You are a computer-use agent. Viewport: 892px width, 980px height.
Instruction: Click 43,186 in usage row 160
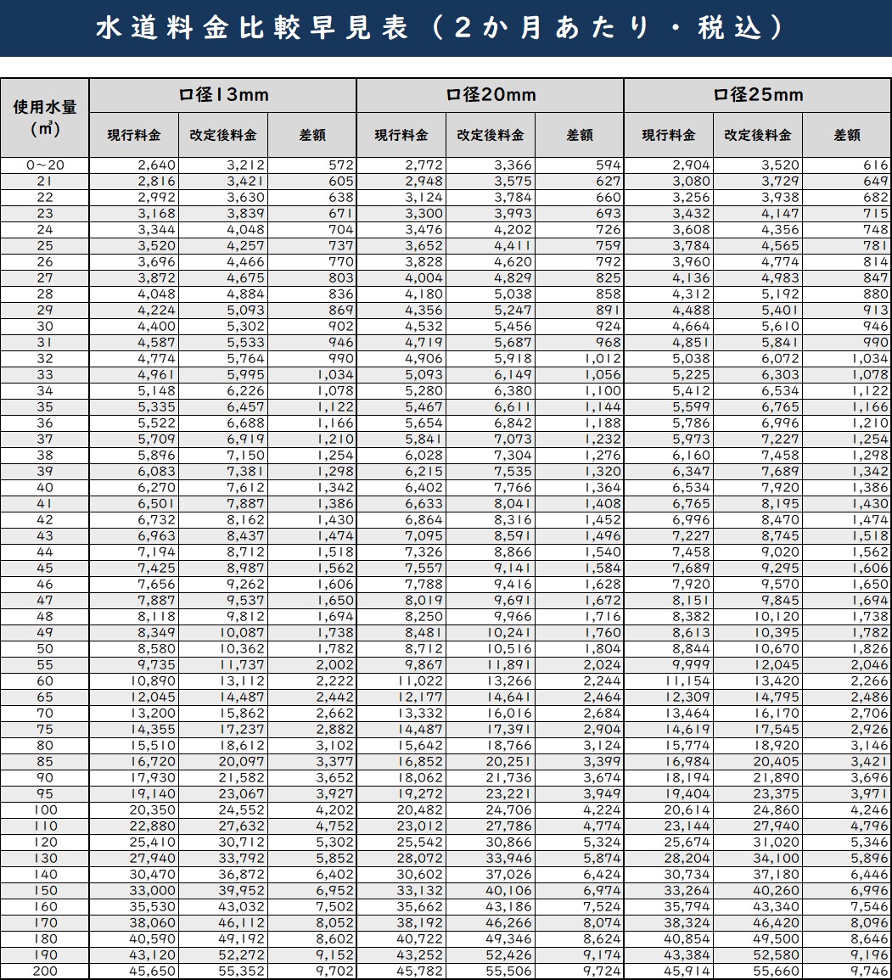pos(510,908)
